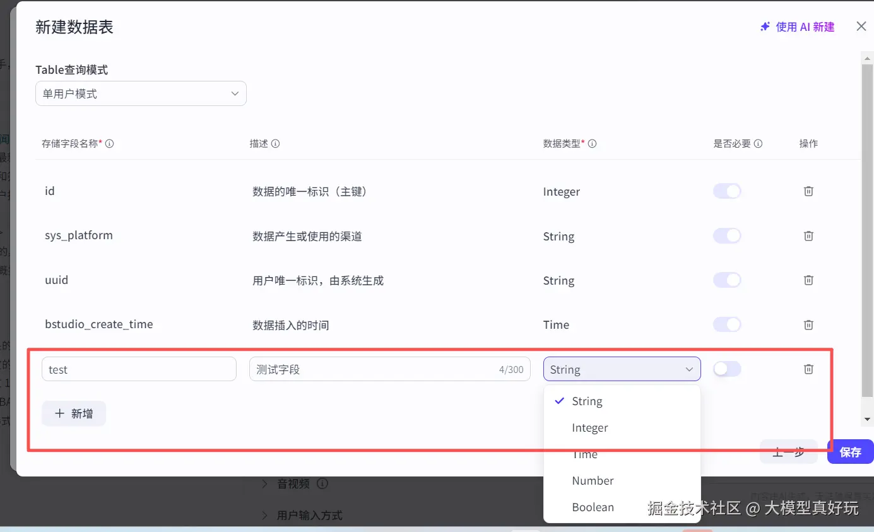Click String type of sys_platform row
874x532 pixels.
pos(558,237)
